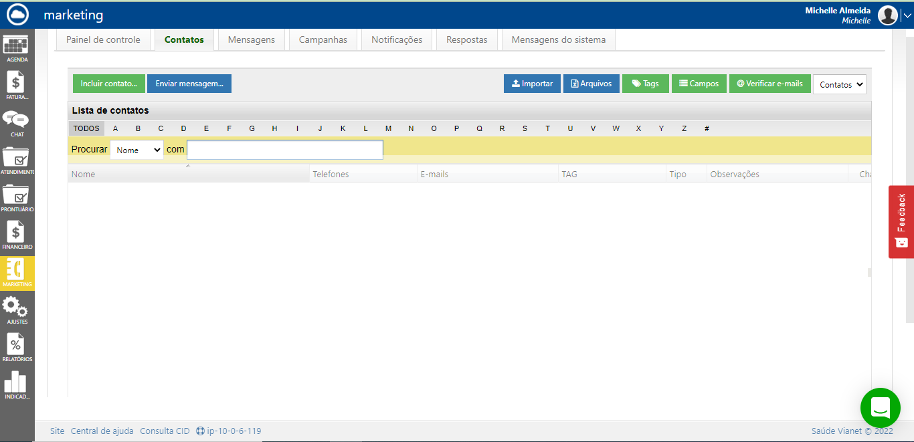Select TODOS alphabet filter
Image resolution: width=914 pixels, height=442 pixels.
[x=86, y=128]
